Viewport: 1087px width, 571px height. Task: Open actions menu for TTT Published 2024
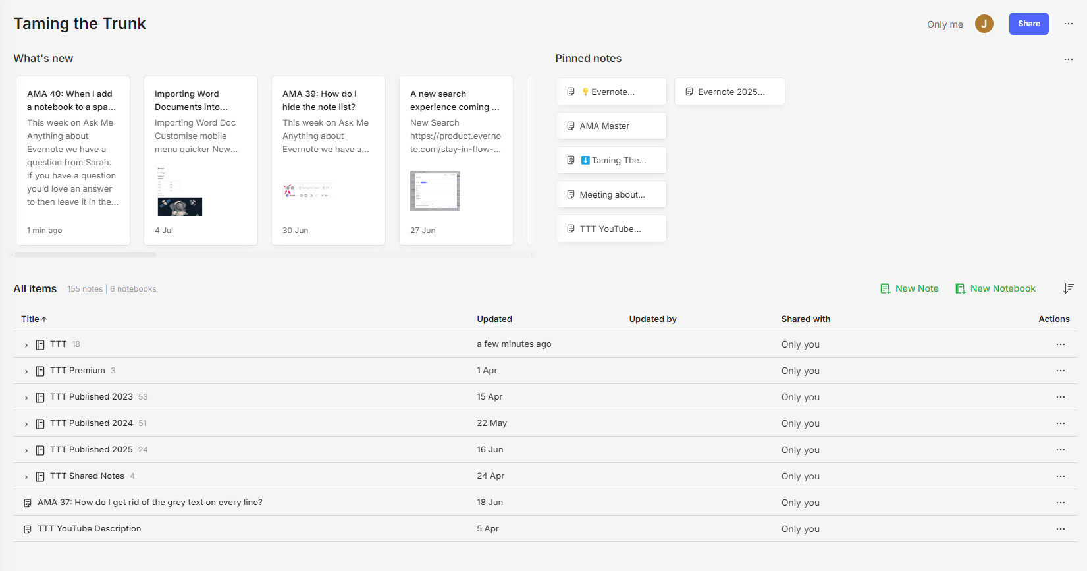coord(1060,423)
